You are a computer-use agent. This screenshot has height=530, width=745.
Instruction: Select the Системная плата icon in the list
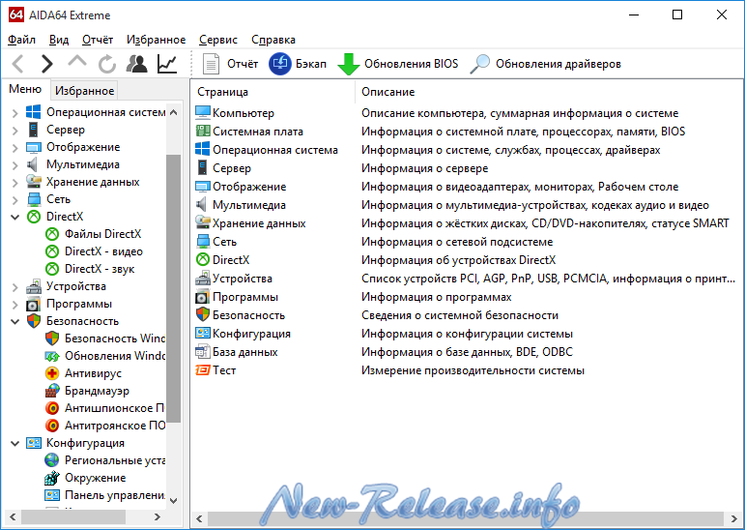[x=203, y=131]
